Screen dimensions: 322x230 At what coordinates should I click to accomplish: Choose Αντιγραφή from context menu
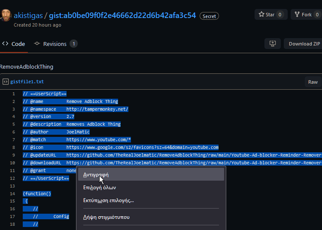pyautogui.click(x=151, y=175)
